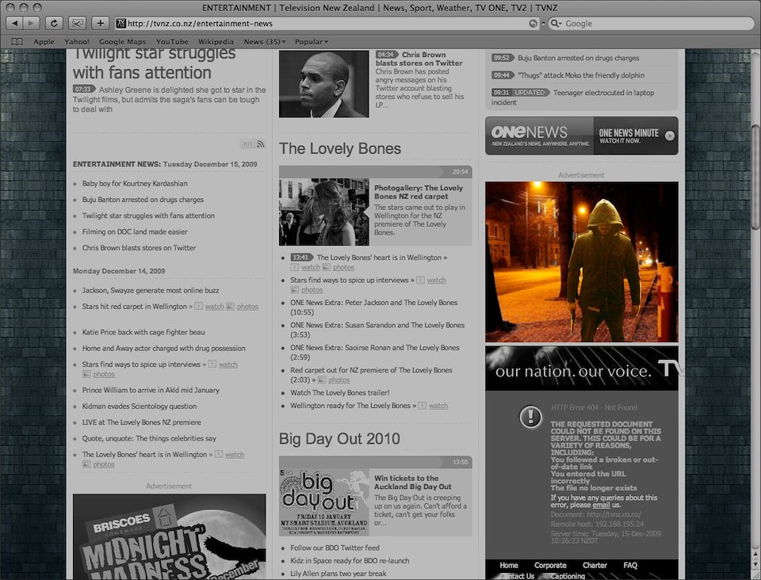
Task: Click the Chris Brown photo thumbnail
Action: (x=323, y=84)
